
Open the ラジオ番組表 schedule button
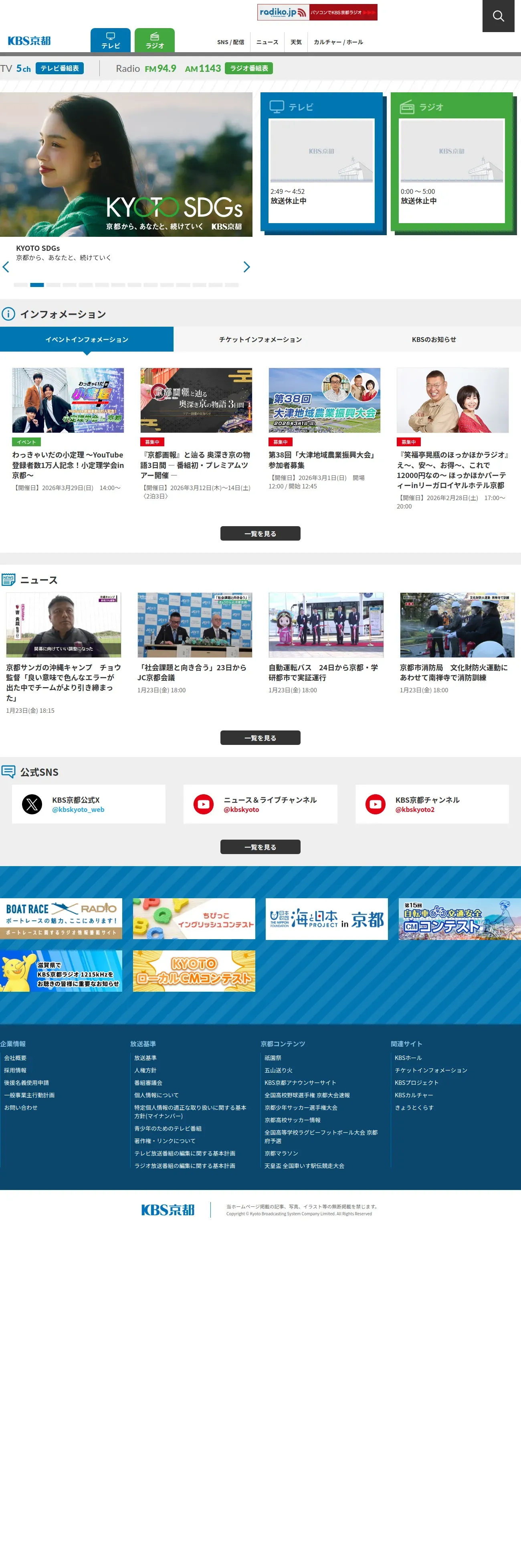(249, 68)
